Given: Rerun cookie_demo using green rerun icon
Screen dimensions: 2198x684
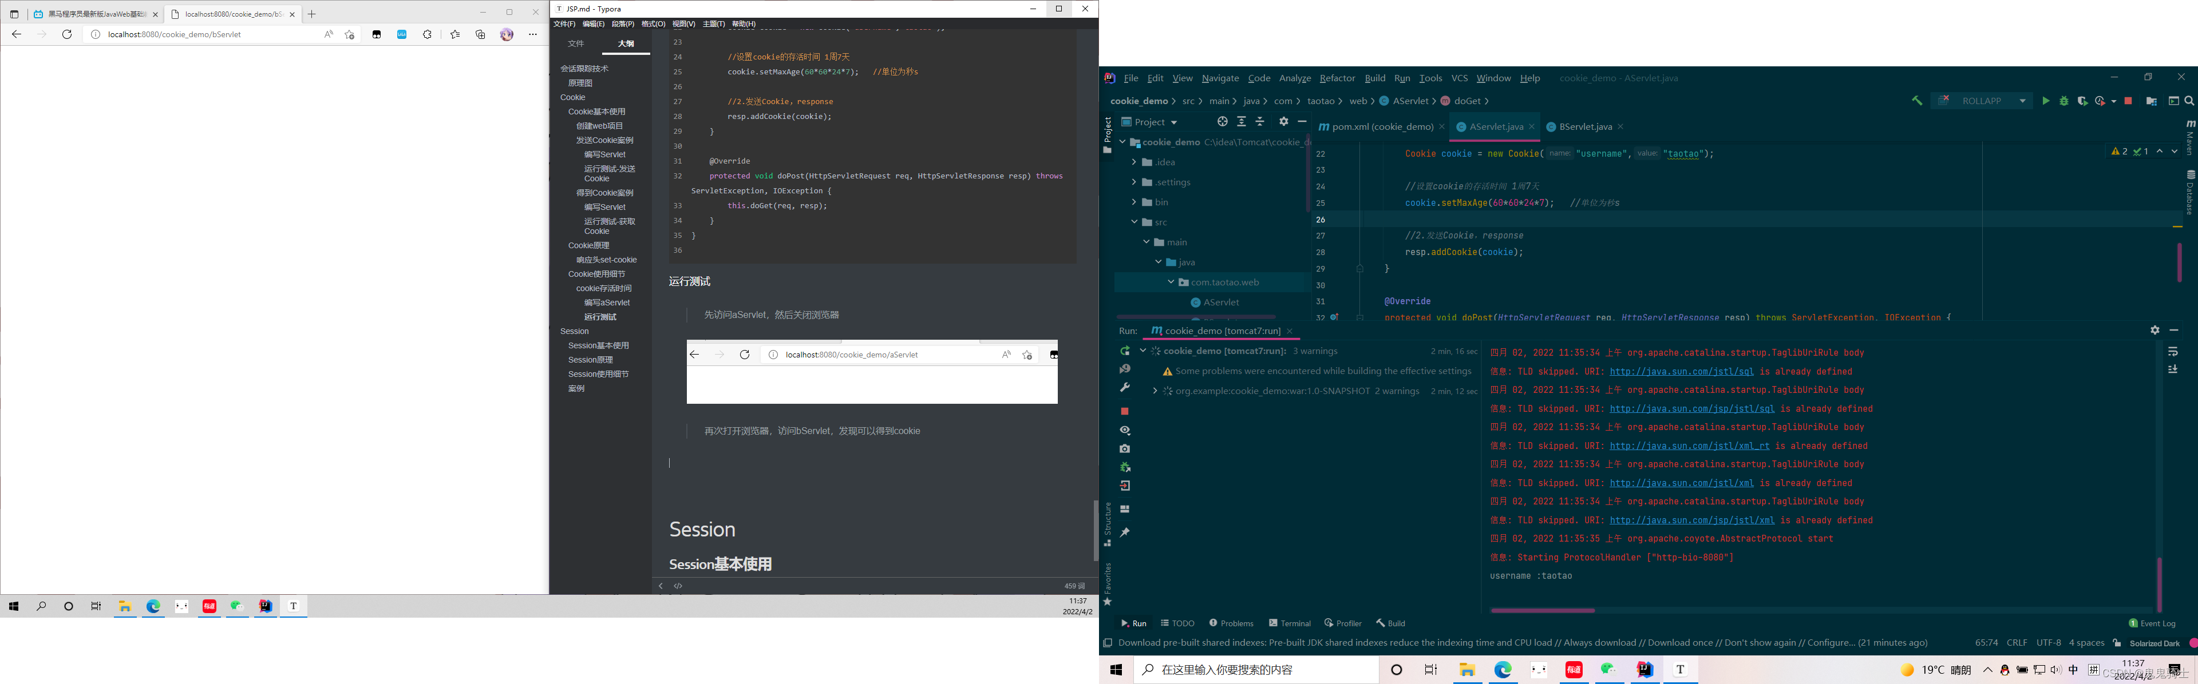Looking at the screenshot, I should [1125, 351].
